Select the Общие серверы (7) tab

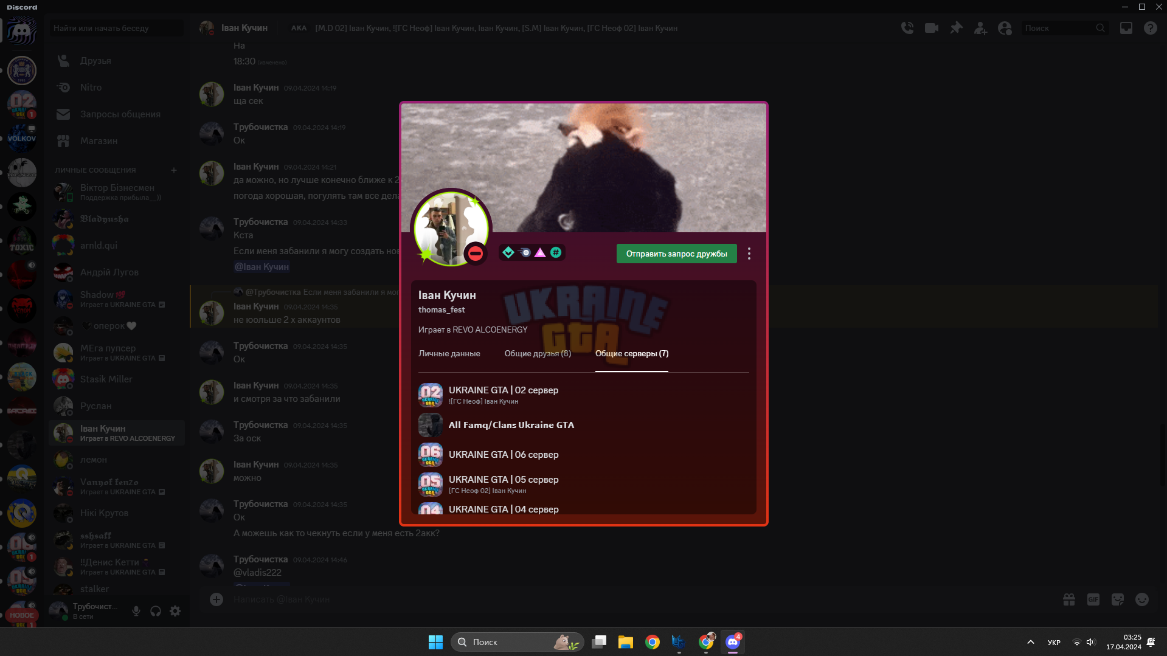(632, 354)
